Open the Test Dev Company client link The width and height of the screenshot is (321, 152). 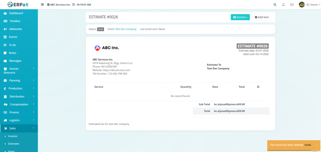126,29
